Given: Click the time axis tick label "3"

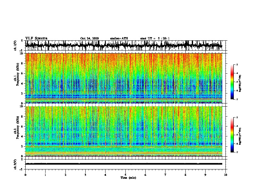Looking at the screenshot, I should 85,175.
